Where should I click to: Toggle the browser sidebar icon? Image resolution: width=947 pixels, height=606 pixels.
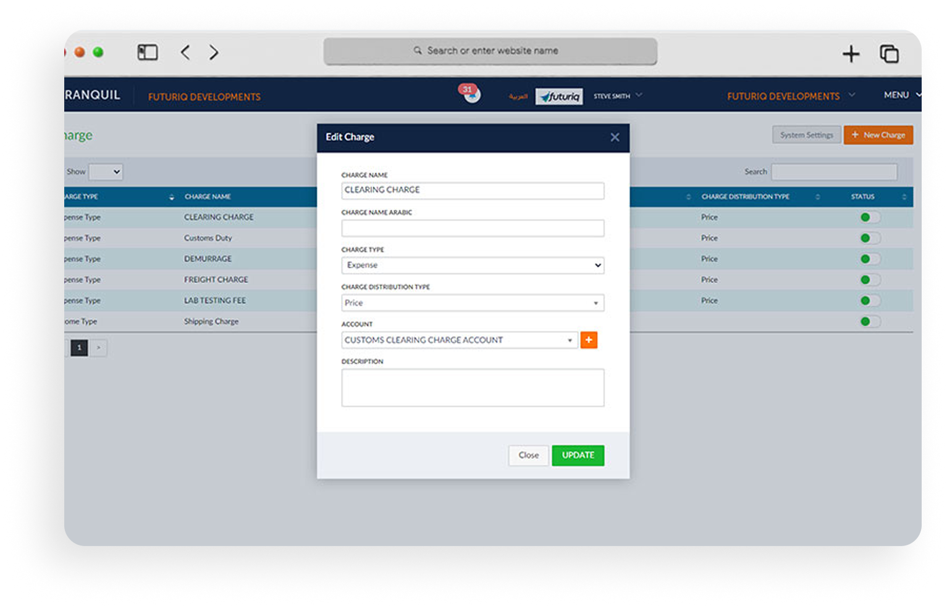tap(148, 53)
